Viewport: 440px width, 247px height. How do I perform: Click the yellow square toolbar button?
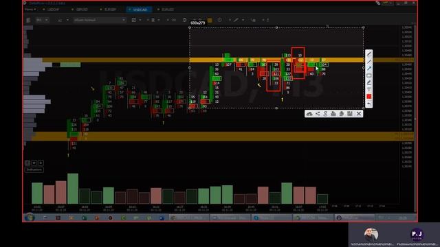[x=210, y=20]
